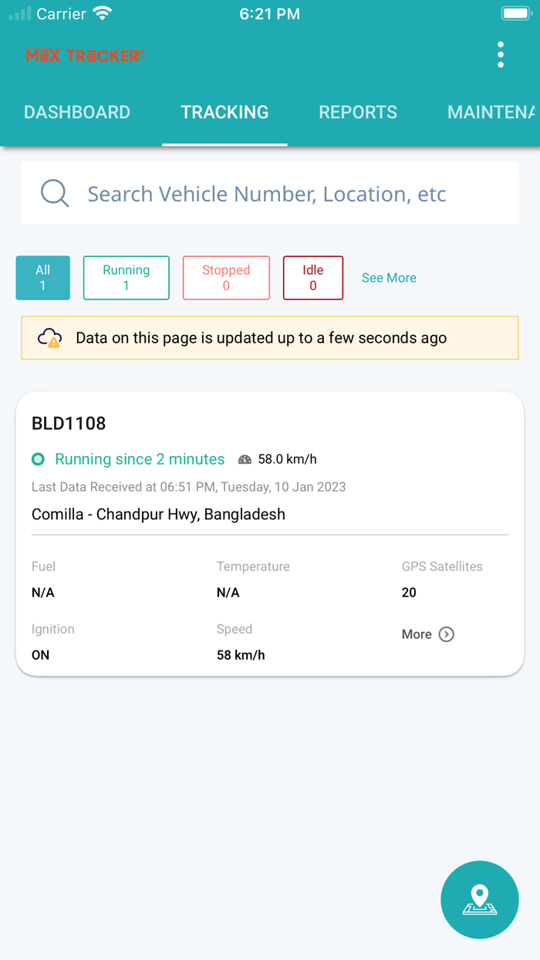540x960 pixels.
Task: Select the All vehicles filter
Action: point(42,278)
